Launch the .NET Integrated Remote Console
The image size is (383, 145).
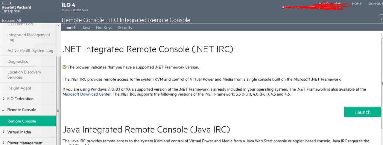[362, 112]
